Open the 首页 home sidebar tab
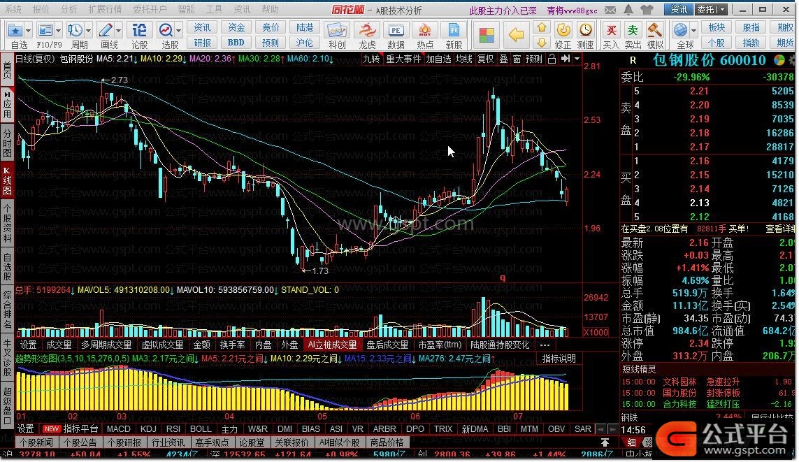Image resolution: width=799 pixels, height=462 pixels. coord(7,71)
